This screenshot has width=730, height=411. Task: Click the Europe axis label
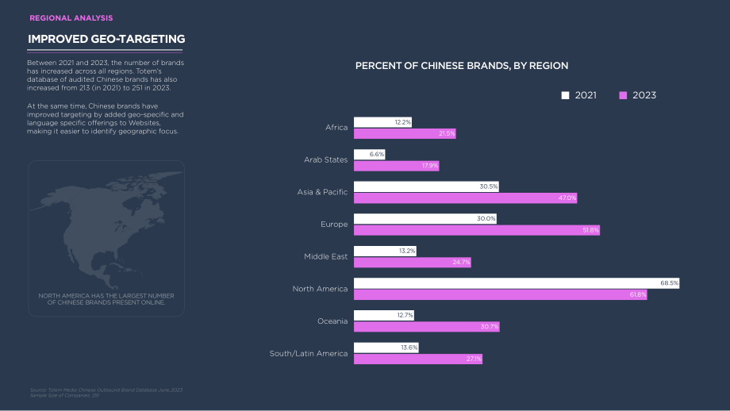(x=334, y=225)
